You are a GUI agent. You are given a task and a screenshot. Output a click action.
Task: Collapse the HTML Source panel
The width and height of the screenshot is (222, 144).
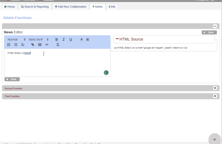pyautogui.click(x=117, y=39)
